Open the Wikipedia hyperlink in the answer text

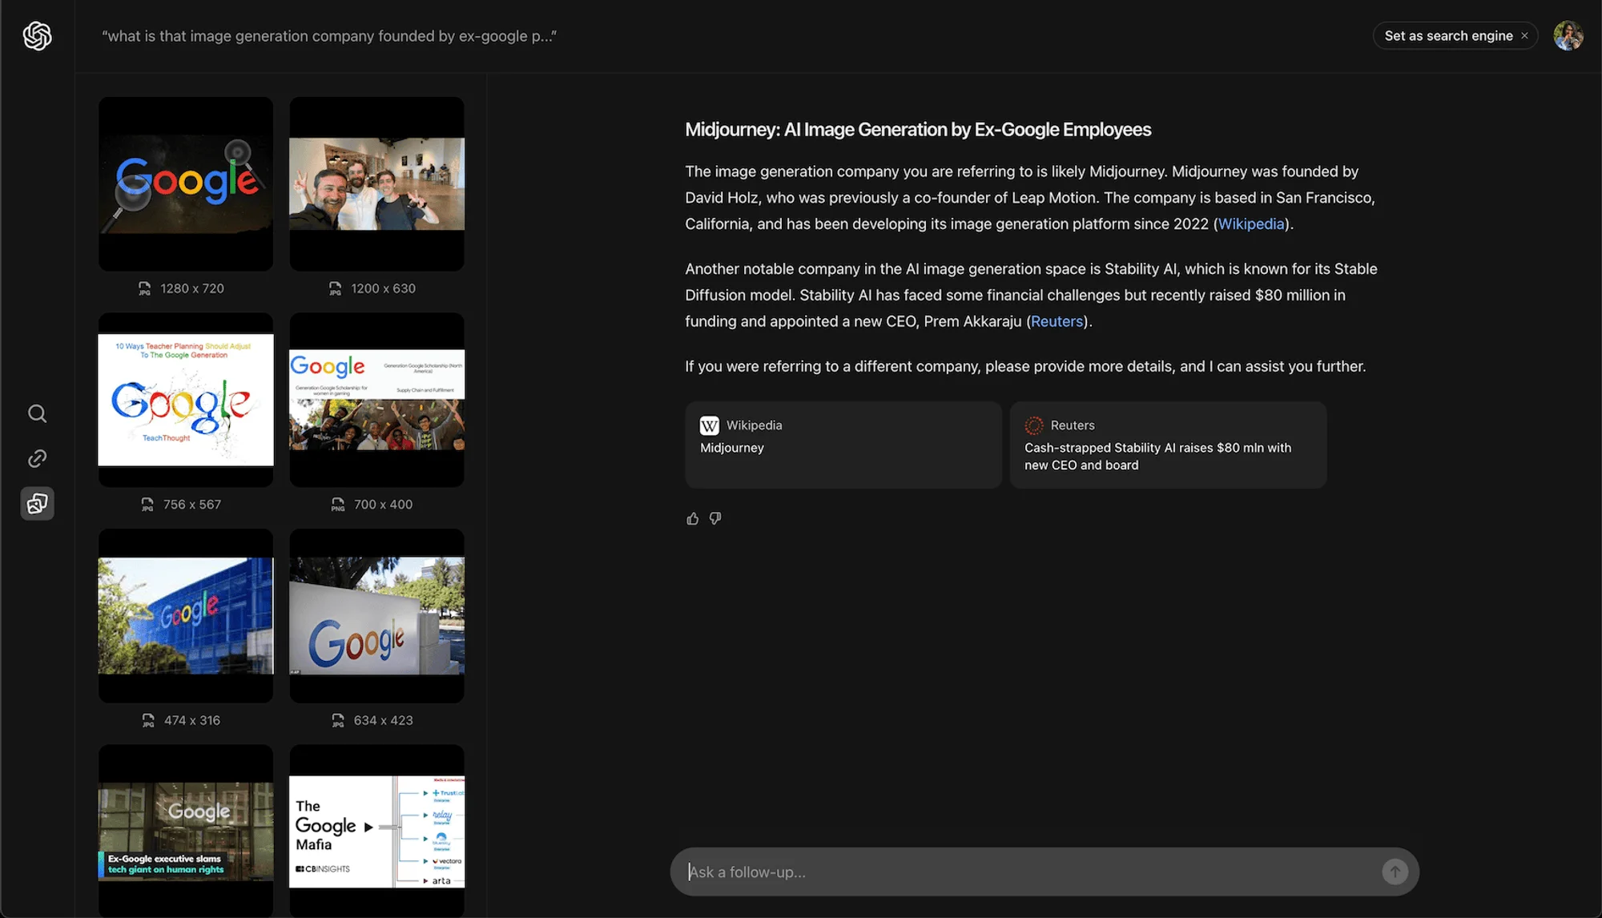[1250, 223]
